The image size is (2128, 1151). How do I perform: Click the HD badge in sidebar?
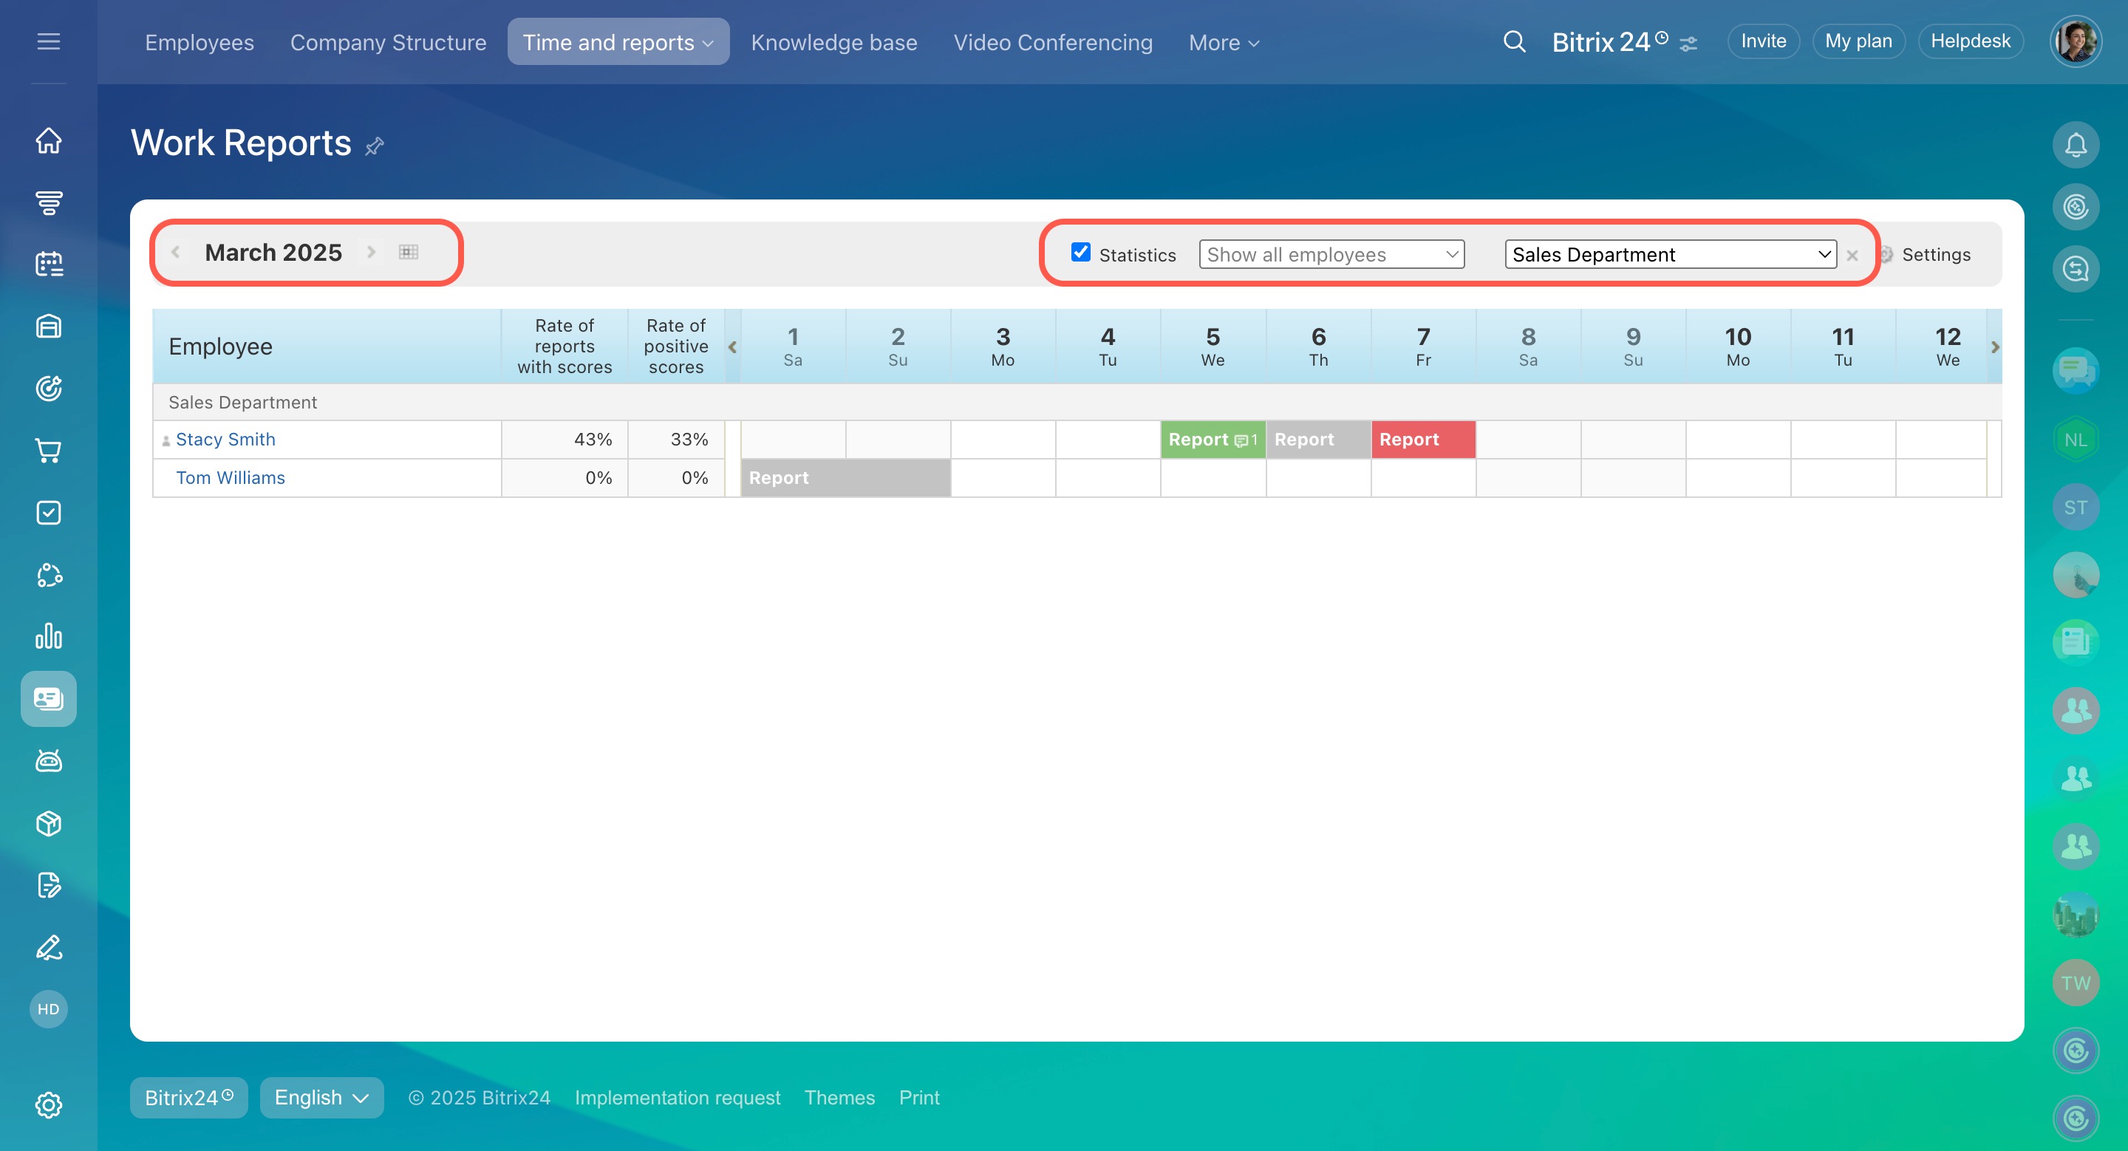pos(49,1009)
